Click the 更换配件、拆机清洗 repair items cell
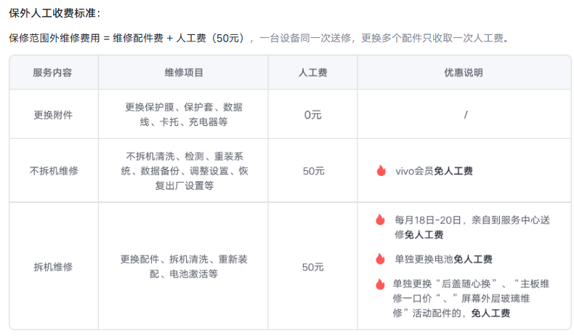Viewport: 574px width, 336px height. point(183,267)
